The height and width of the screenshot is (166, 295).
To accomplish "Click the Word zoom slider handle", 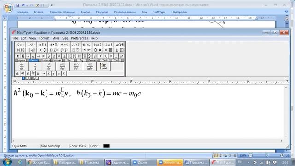I will [x=266, y=155].
